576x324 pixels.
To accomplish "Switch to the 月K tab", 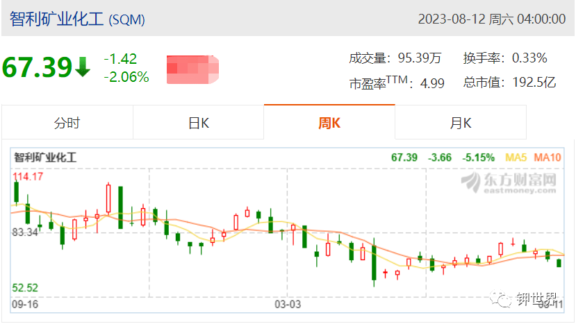I will (x=461, y=123).
